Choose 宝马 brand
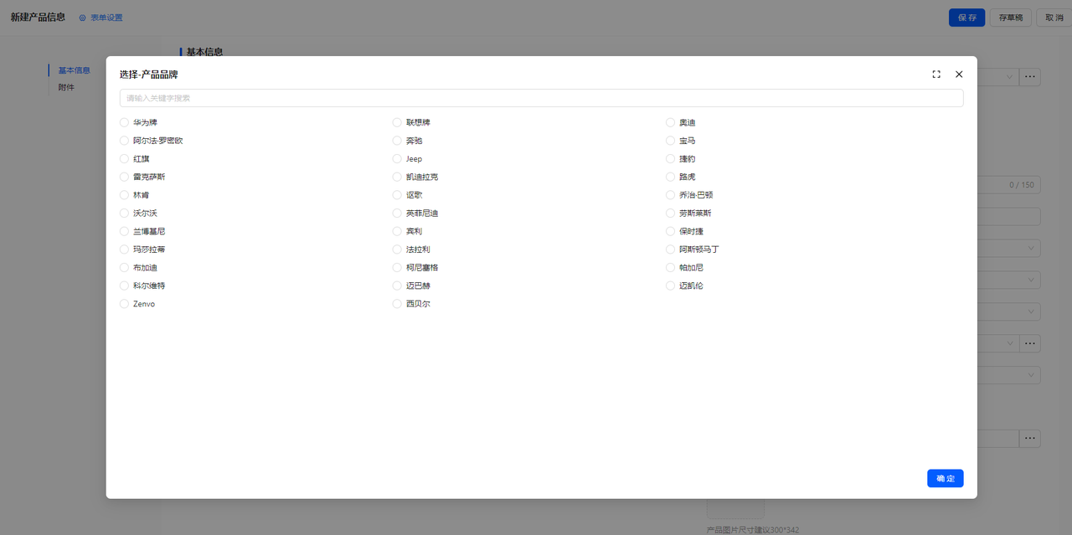This screenshot has width=1072, height=535. 671,141
